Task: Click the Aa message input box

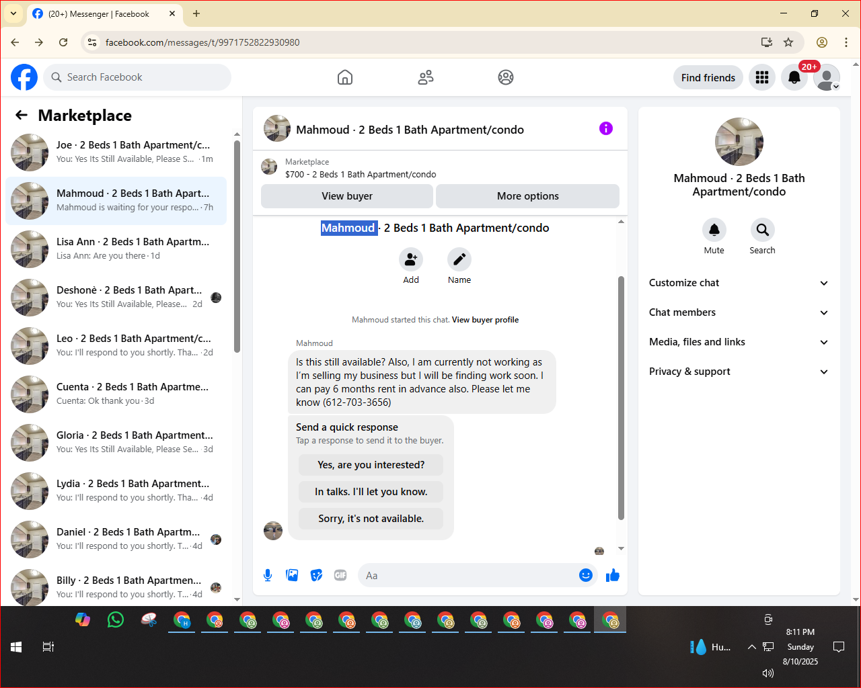Action: pos(470,575)
